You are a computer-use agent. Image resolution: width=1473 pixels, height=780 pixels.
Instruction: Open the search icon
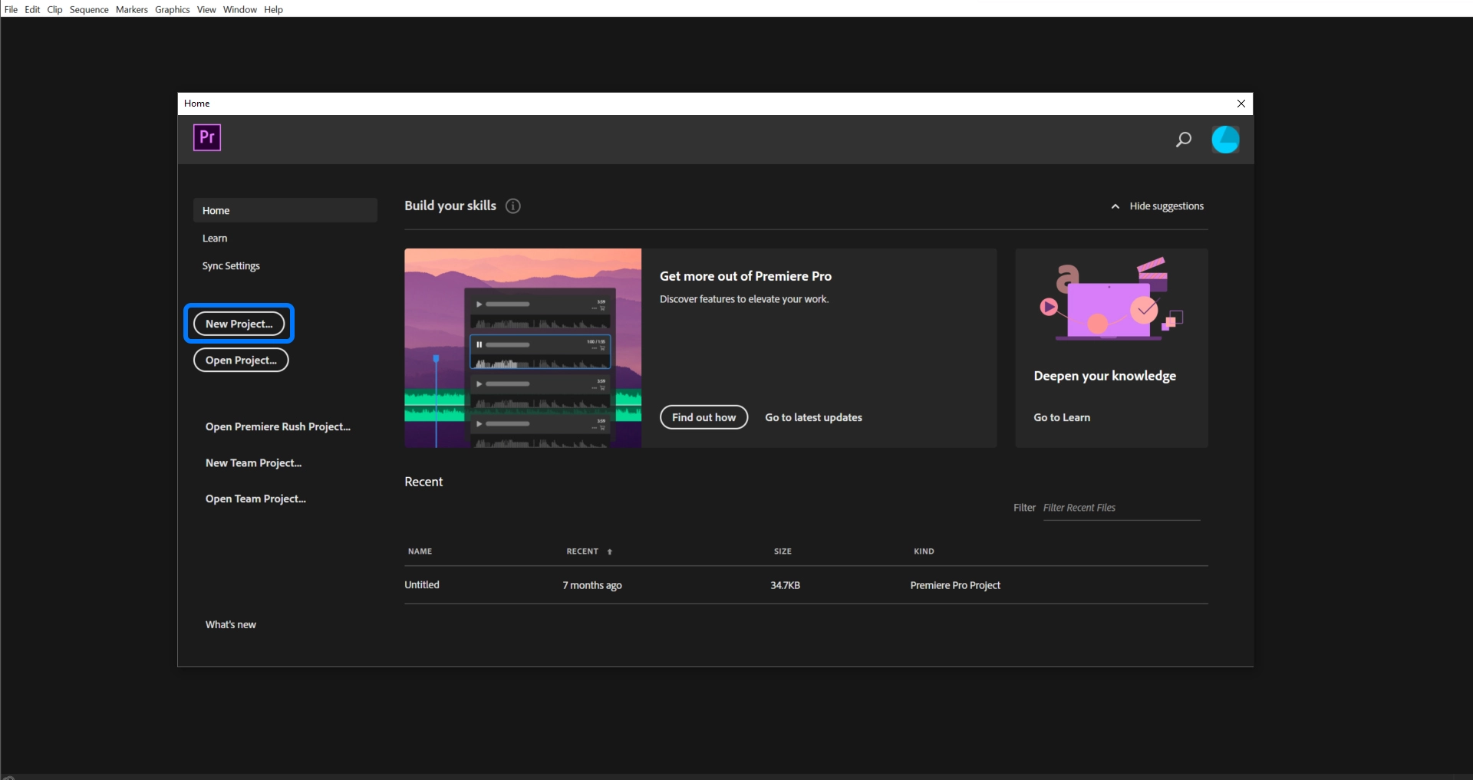point(1183,140)
